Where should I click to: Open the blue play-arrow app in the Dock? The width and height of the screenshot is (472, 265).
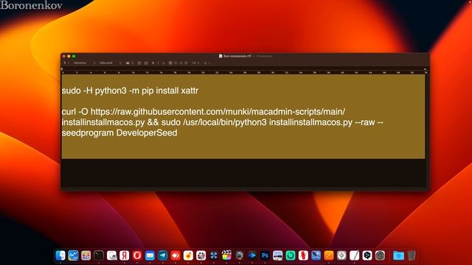coord(252,255)
